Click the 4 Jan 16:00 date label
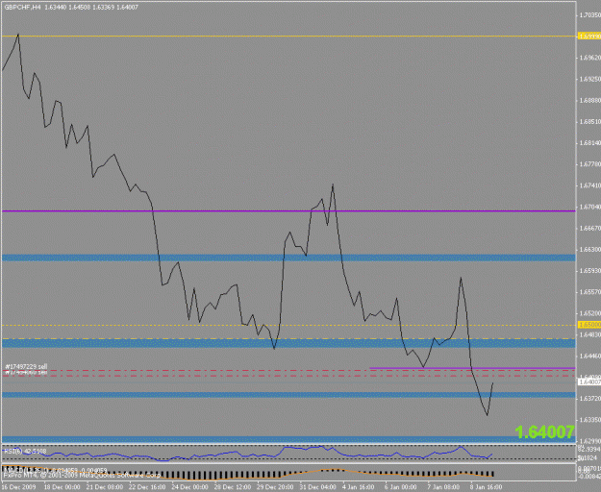 tap(359, 487)
